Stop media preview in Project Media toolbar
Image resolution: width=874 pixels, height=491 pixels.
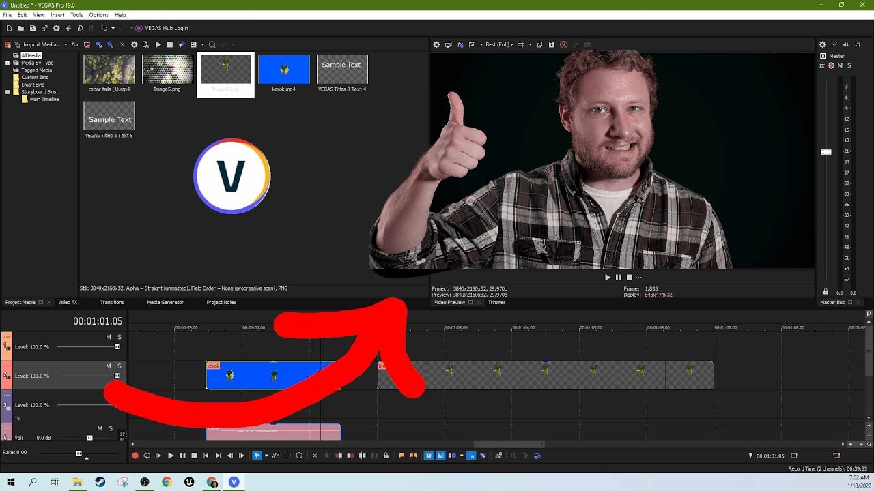169,44
